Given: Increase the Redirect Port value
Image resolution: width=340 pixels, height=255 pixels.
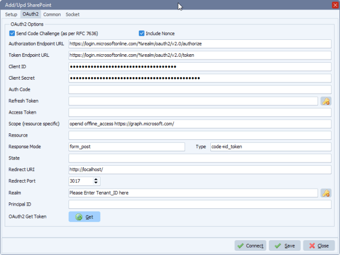Looking at the screenshot, I should [x=96, y=179].
